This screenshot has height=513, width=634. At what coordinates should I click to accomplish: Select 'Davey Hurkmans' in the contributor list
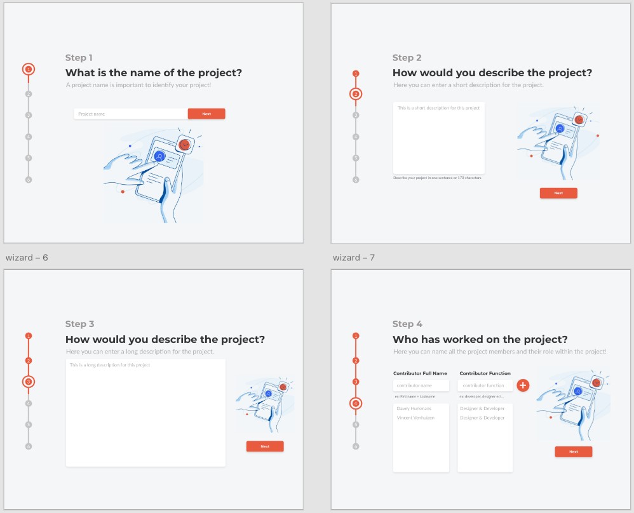point(414,408)
